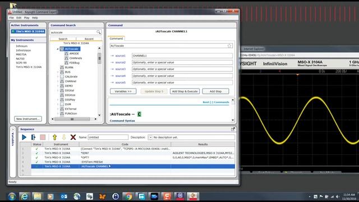
Task: Click the source2 optional value field
Action: 182,62
